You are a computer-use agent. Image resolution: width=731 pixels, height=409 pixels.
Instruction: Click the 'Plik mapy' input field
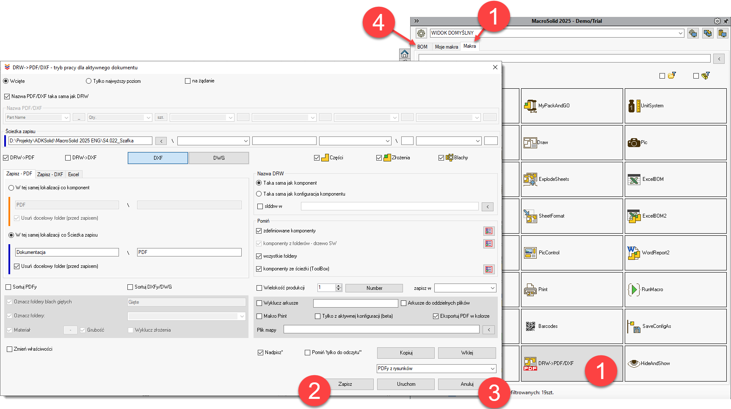click(x=381, y=329)
